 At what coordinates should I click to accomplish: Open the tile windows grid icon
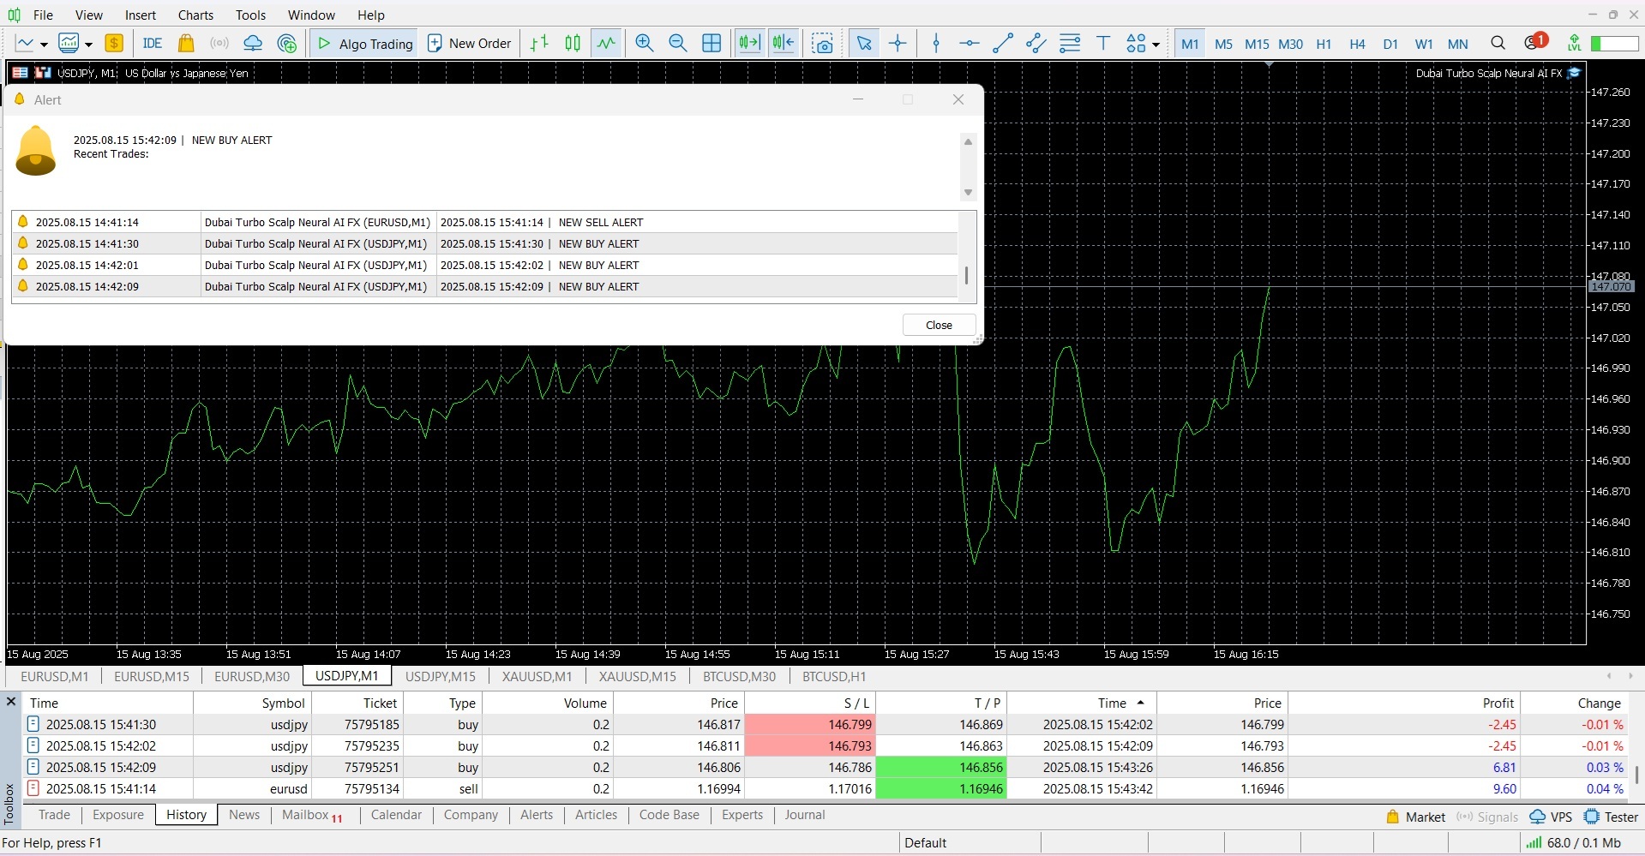[x=711, y=44]
